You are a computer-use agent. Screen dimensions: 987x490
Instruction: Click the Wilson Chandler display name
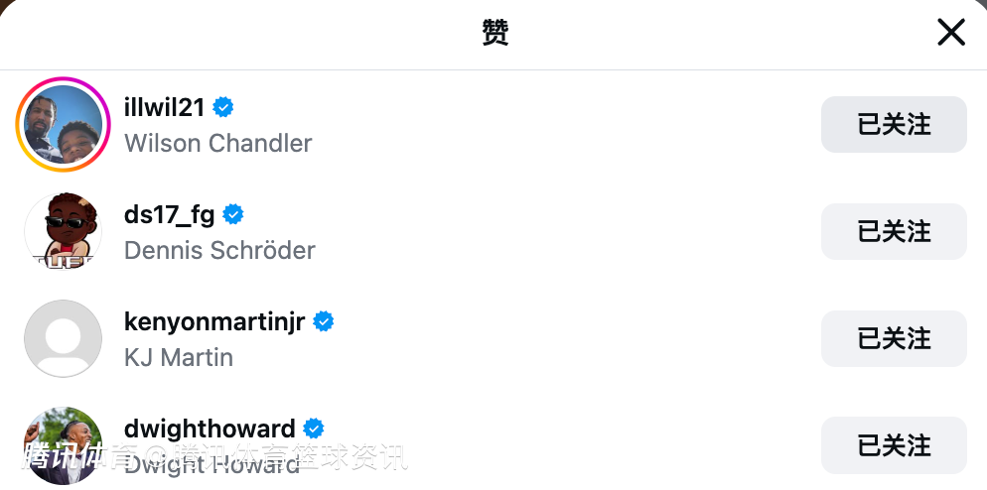point(217,143)
